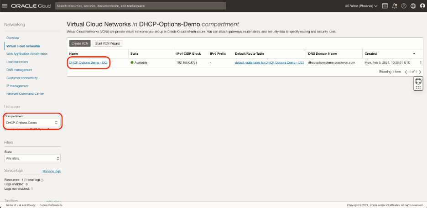Open the Compartment dropdown

coord(32,123)
